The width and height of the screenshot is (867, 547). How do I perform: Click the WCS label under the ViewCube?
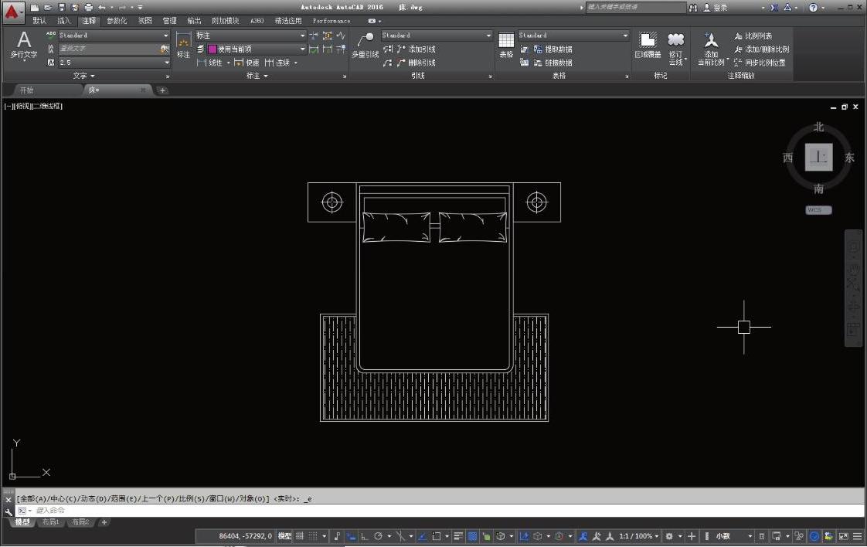[x=818, y=210]
